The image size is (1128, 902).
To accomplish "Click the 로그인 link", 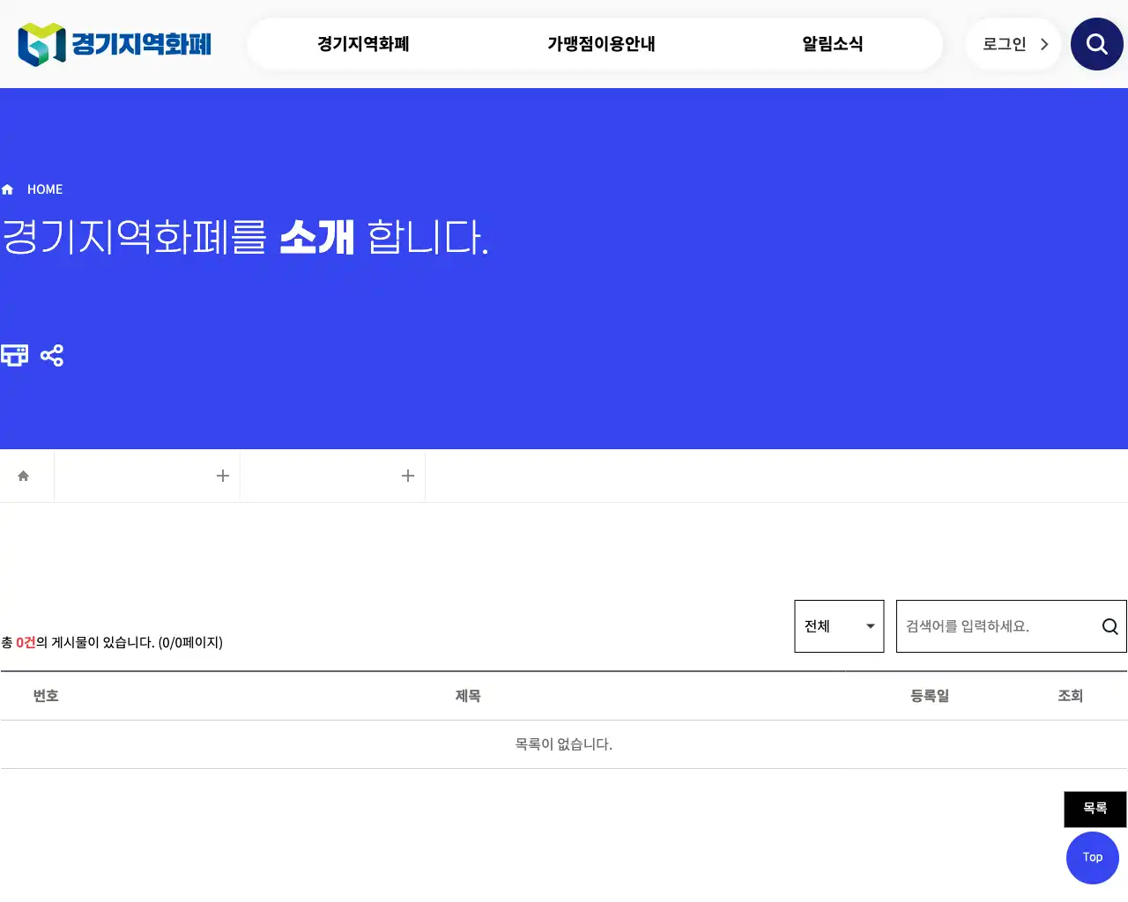I will 1003,43.
